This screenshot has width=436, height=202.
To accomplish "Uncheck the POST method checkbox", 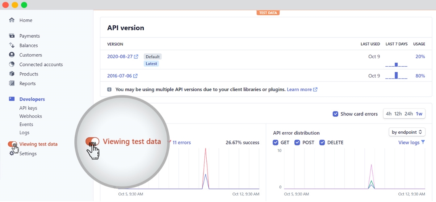I will [x=297, y=143].
